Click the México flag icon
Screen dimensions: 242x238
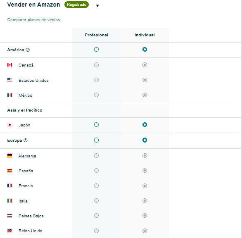click(10, 95)
